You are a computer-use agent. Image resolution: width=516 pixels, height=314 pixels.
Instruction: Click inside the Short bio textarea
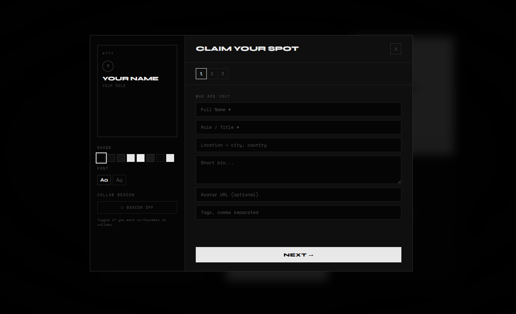(x=298, y=169)
